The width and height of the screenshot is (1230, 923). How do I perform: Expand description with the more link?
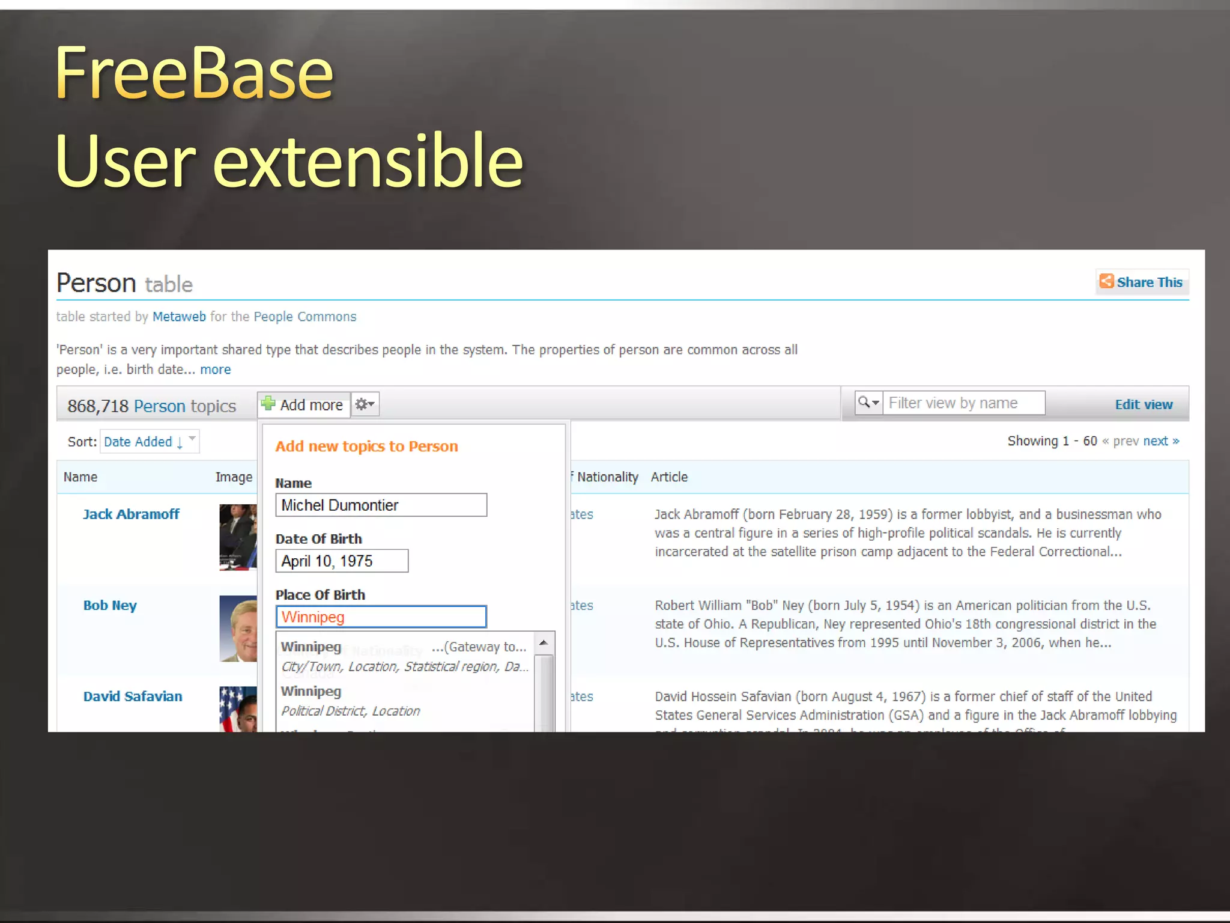(215, 370)
